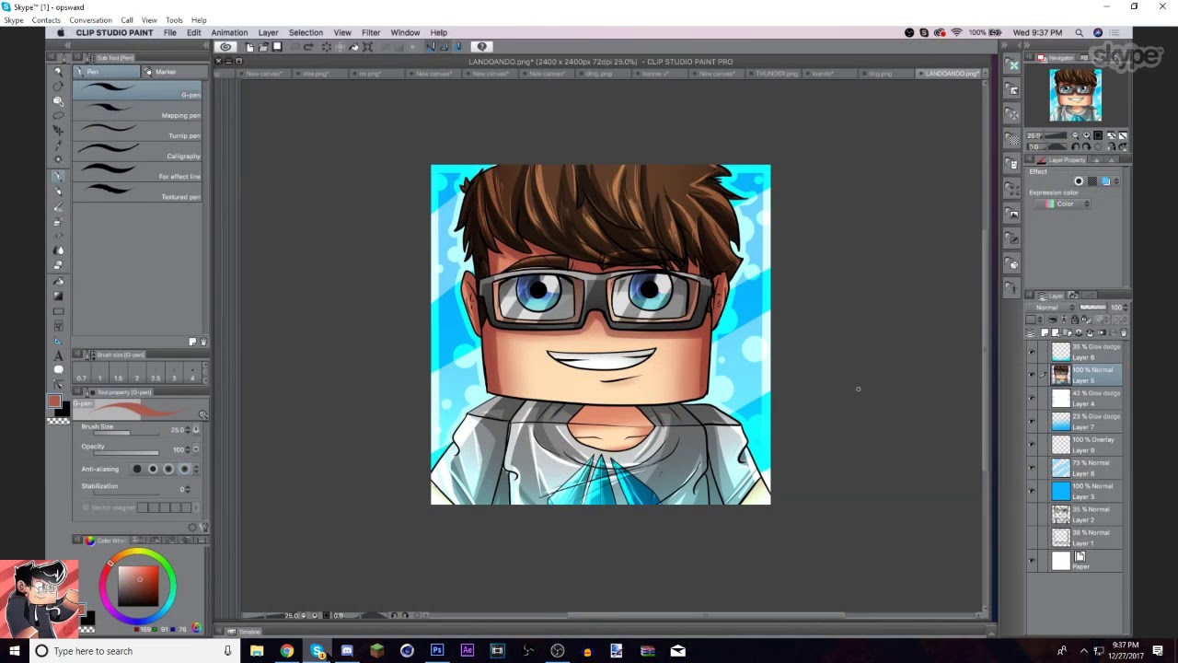Click the Clip Studio launcher icon in command bar
Screen dimensions: 1178x663
225,47
